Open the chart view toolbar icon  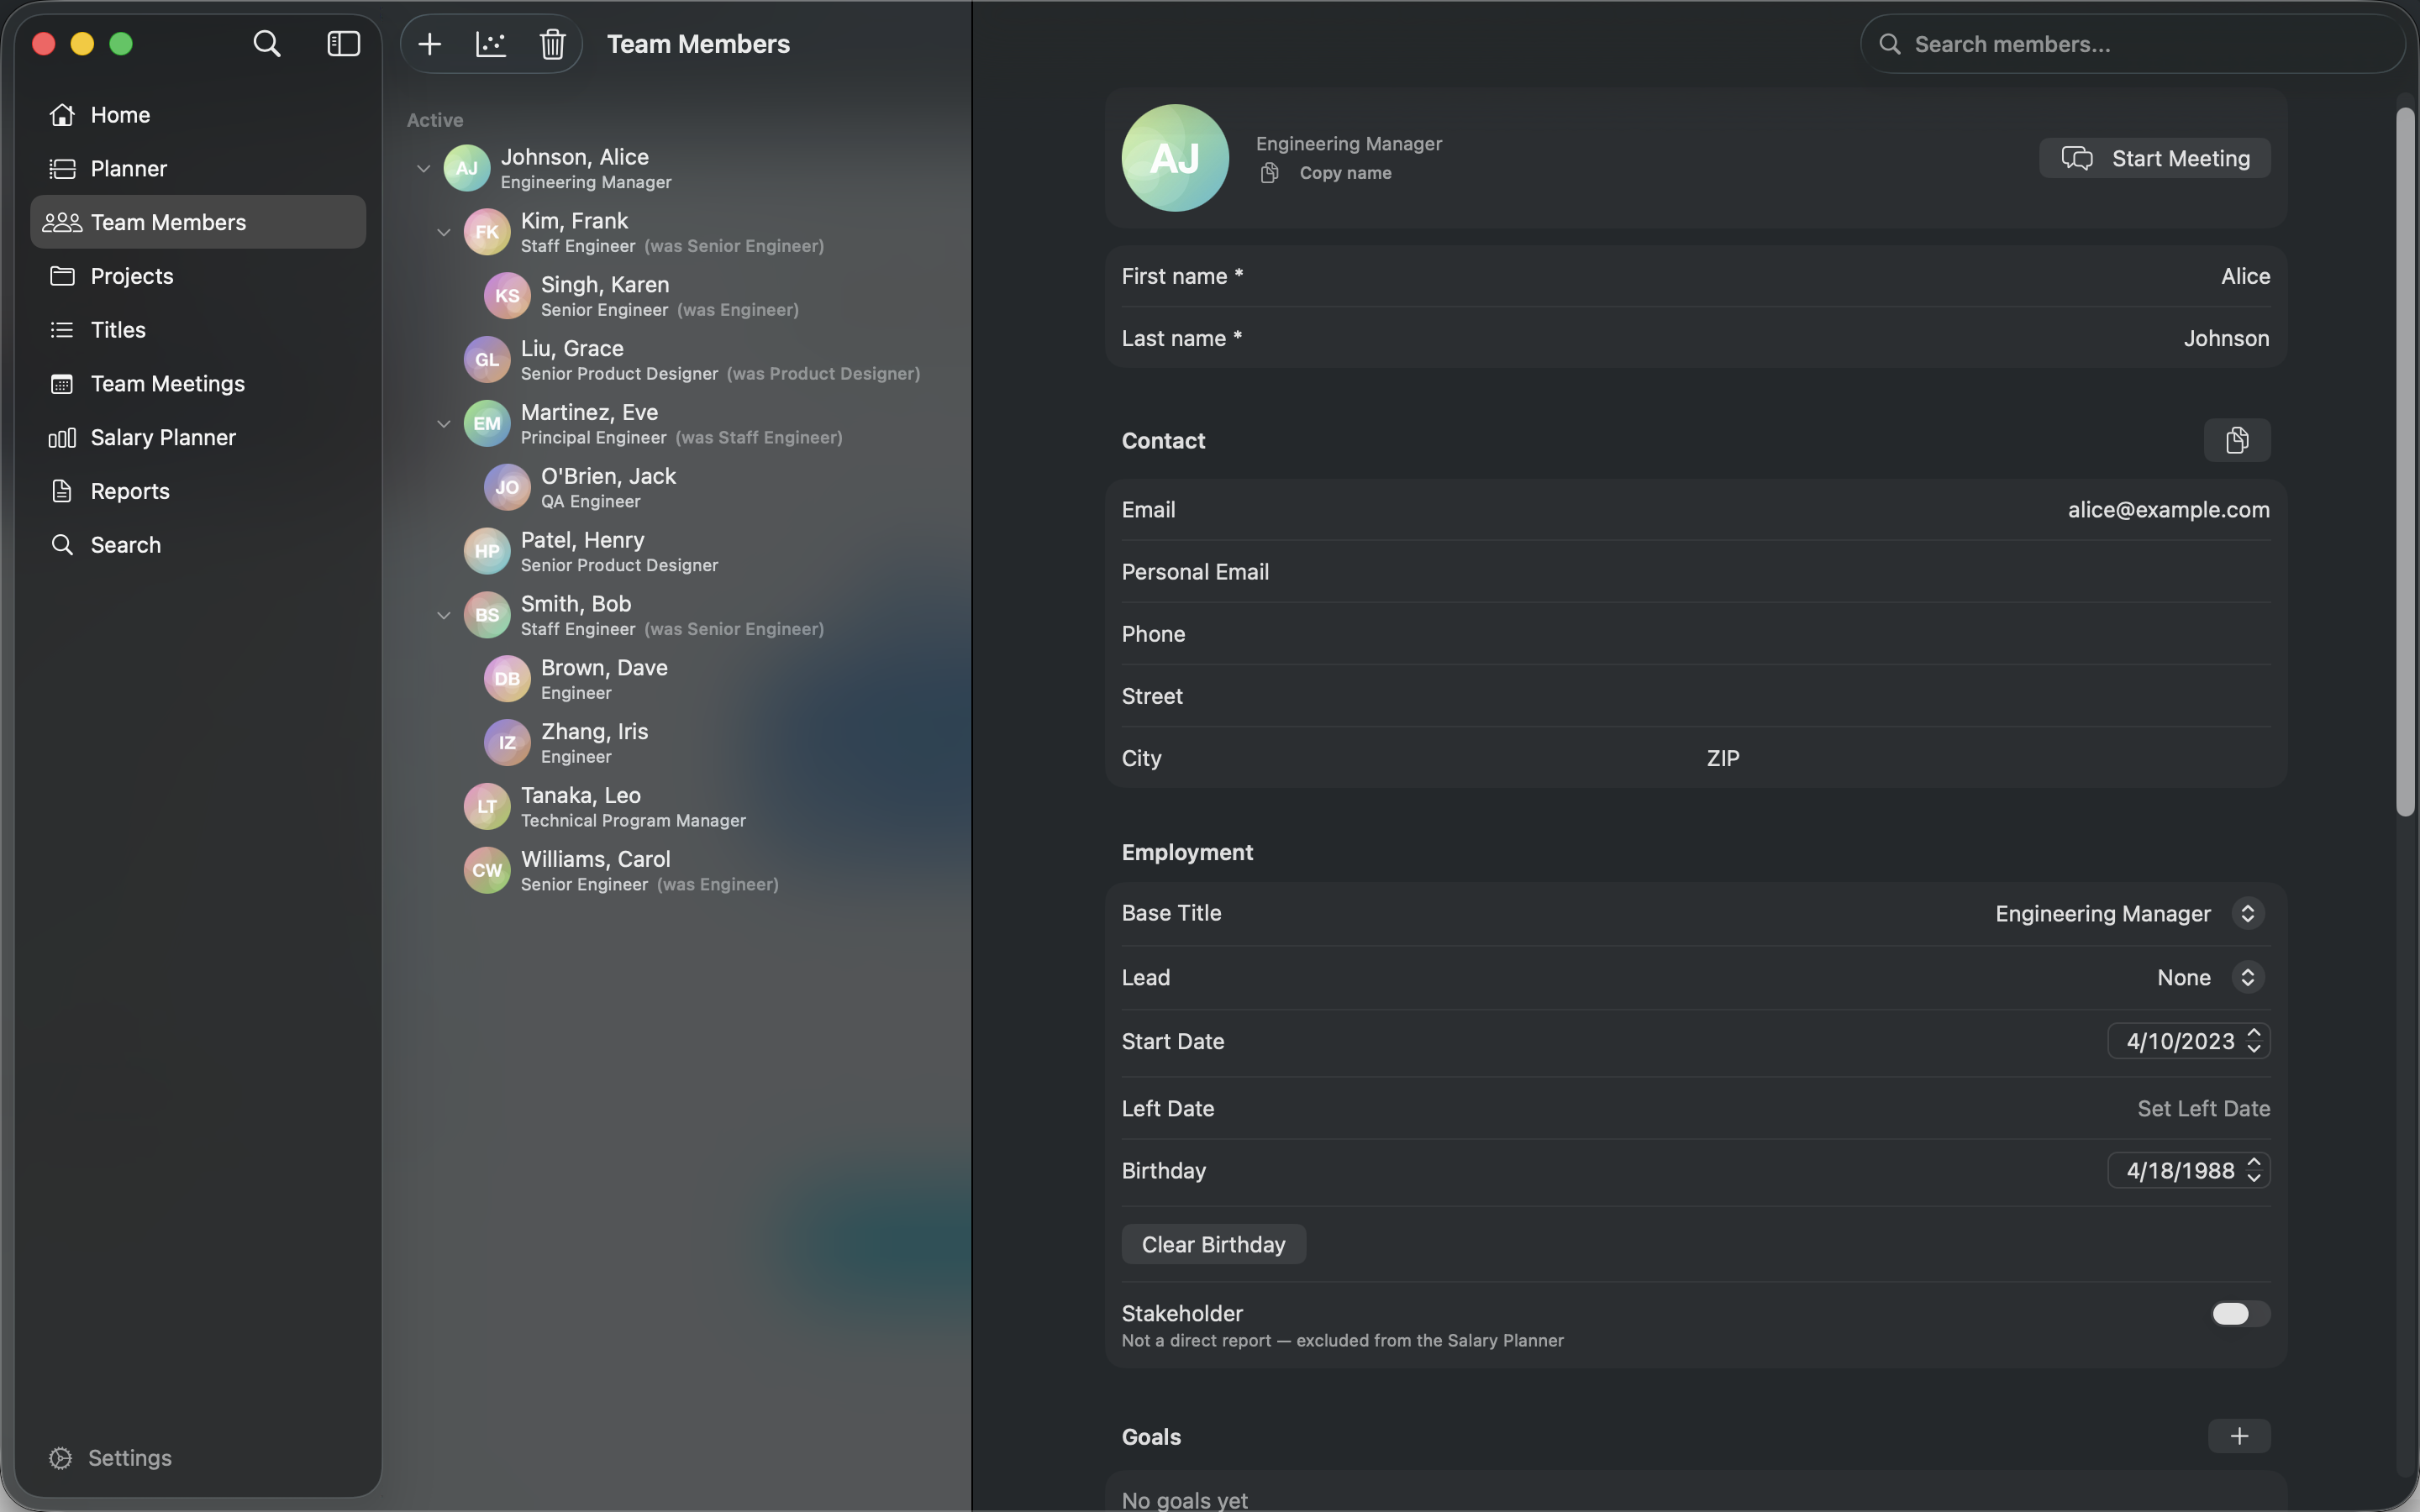[x=491, y=44]
